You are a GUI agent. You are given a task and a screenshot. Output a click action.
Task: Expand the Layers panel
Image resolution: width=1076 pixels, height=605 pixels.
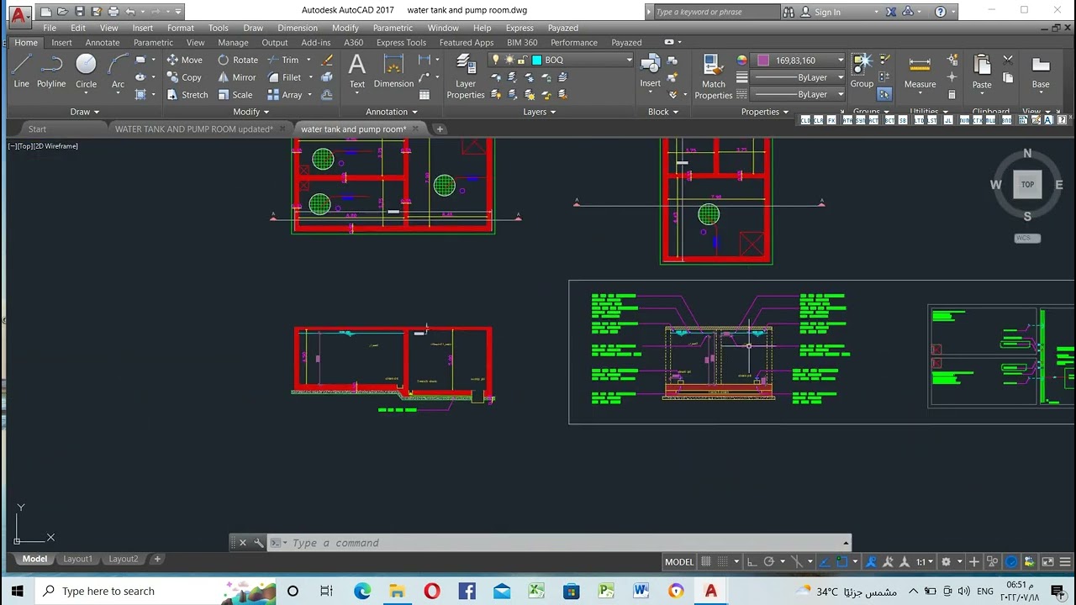[539, 112]
